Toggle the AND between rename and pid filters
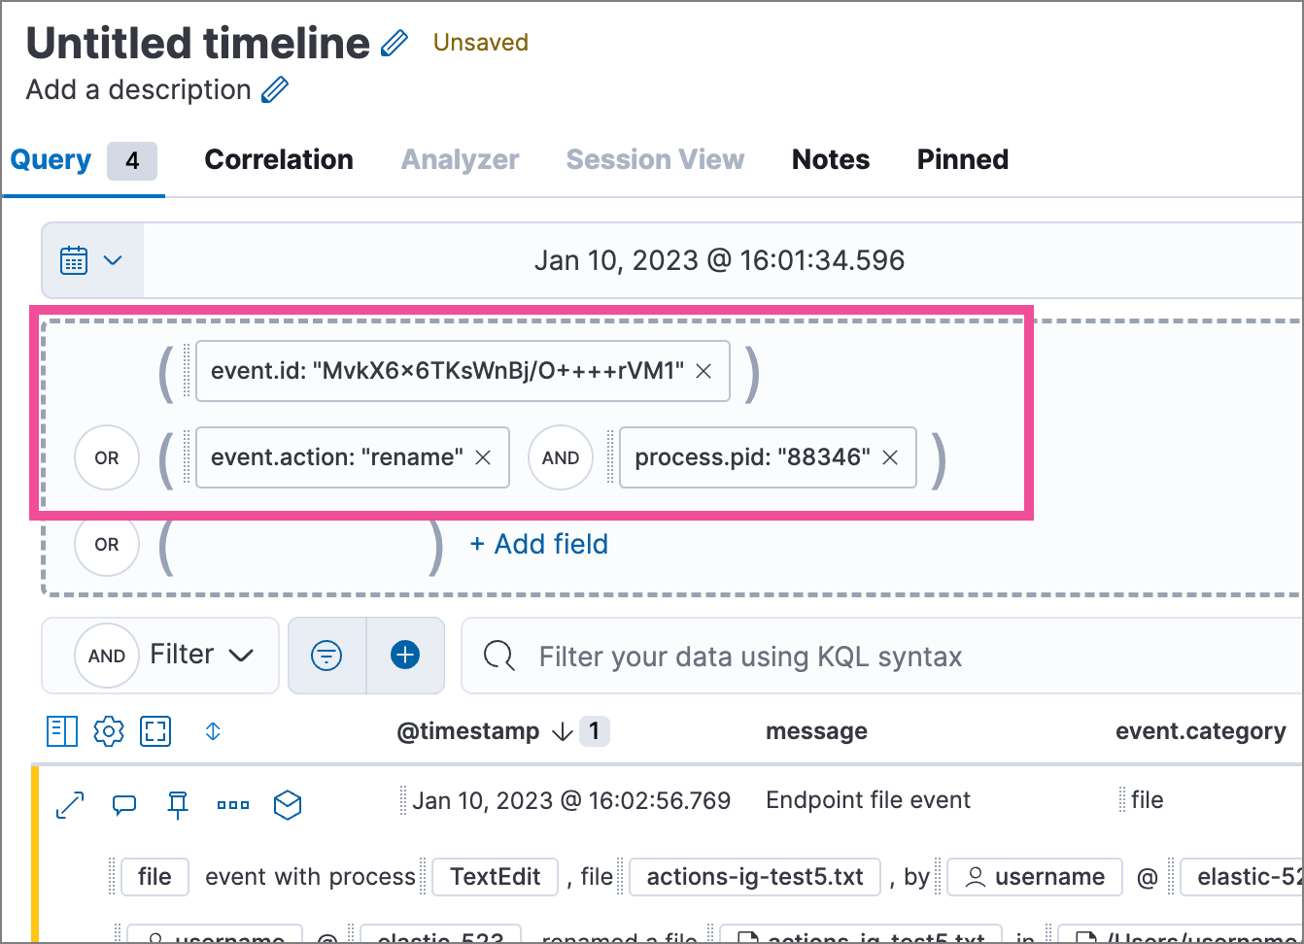The image size is (1304, 944). coord(561,457)
